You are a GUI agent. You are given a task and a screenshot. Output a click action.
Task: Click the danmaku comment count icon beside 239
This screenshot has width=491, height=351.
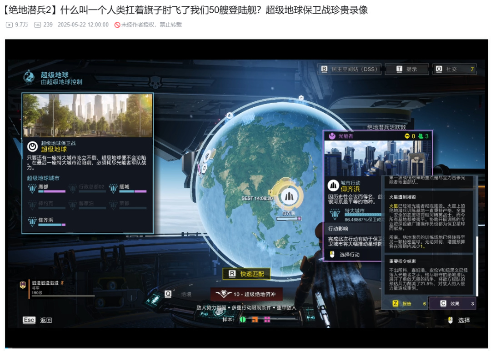[37, 25]
